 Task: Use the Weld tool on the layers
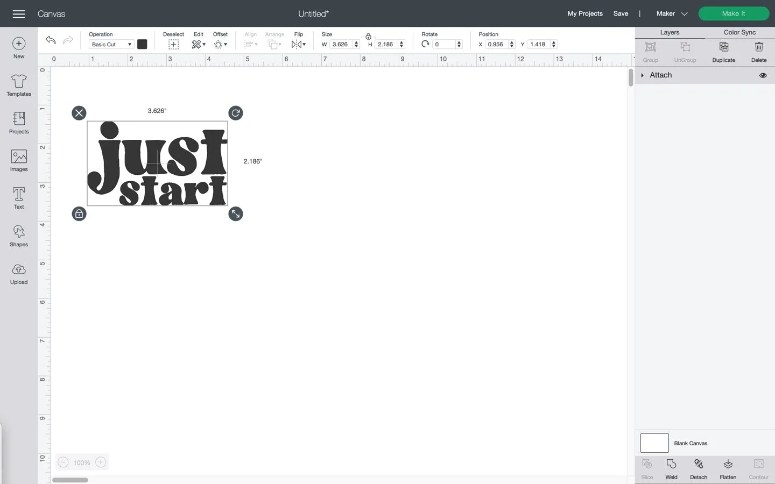click(671, 468)
